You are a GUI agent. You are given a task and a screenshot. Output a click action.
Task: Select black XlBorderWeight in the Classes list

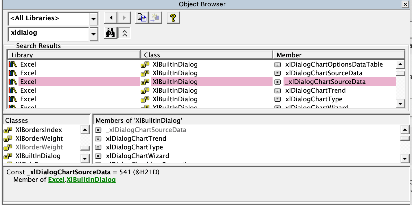(39, 138)
